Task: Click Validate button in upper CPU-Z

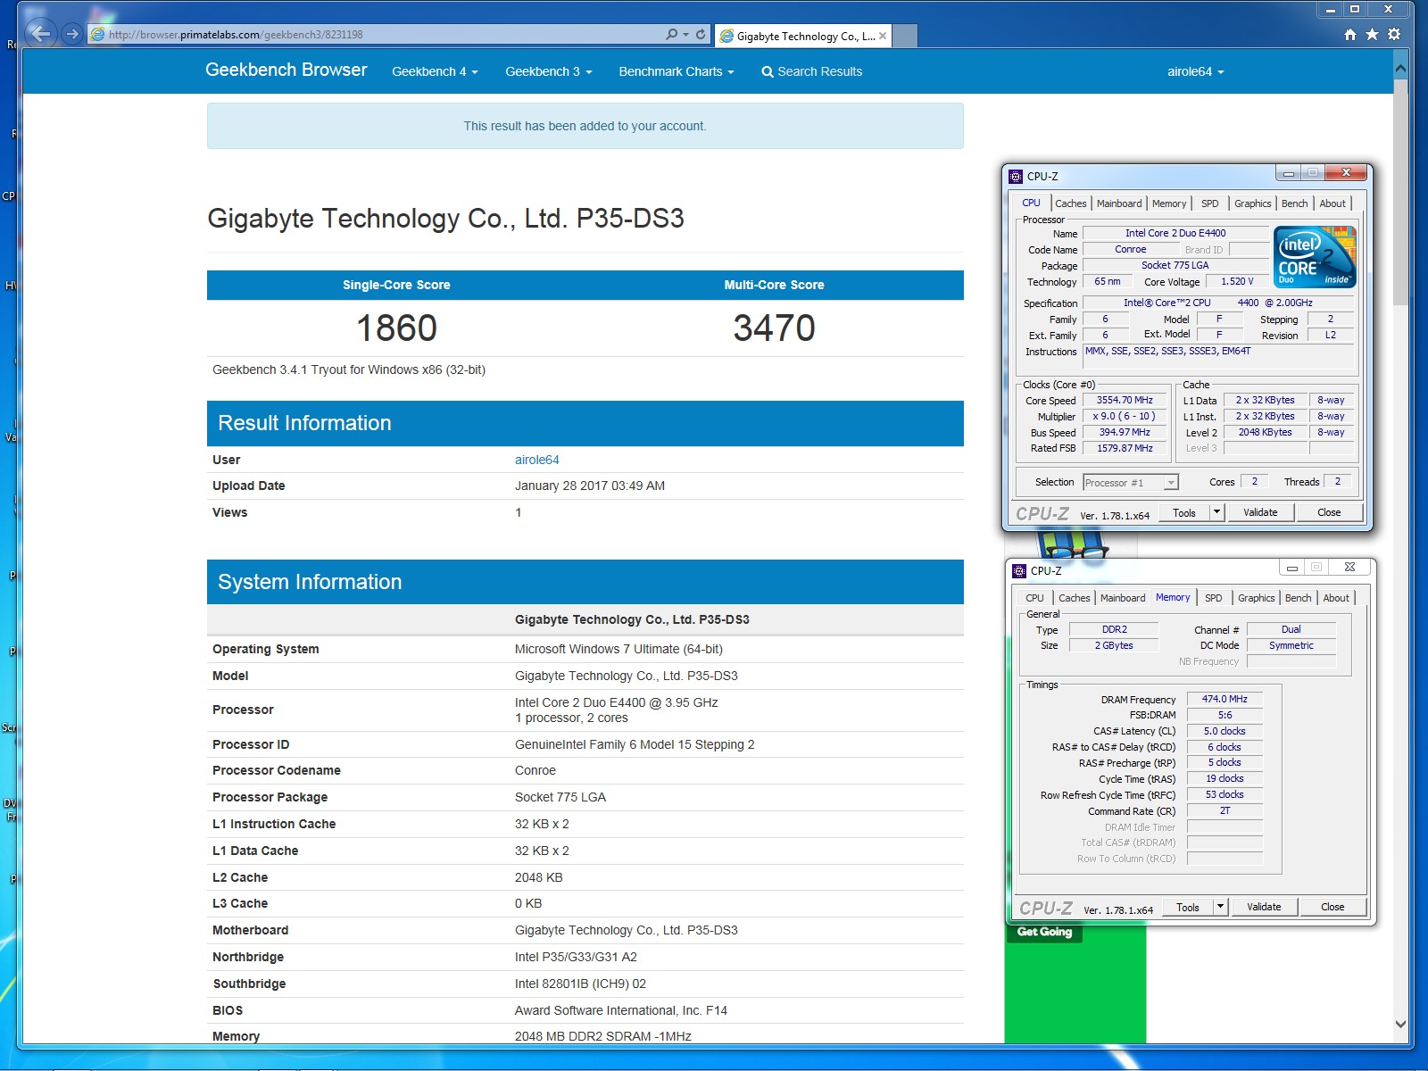Action: click(1260, 512)
